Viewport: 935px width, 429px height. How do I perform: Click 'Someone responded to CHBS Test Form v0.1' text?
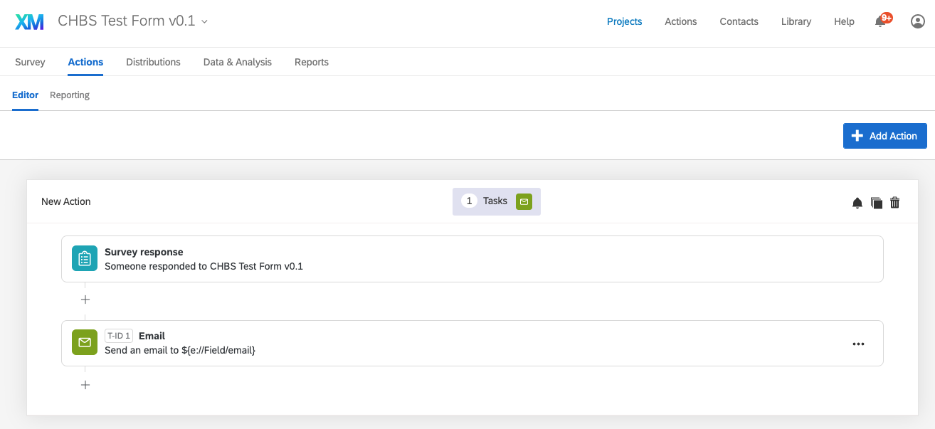(x=204, y=266)
